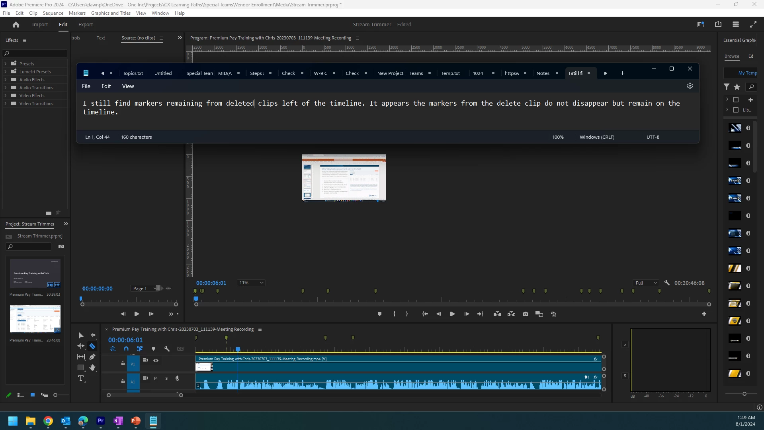Switch to the Export workspace
This screenshot has width=764, height=430.
86,25
